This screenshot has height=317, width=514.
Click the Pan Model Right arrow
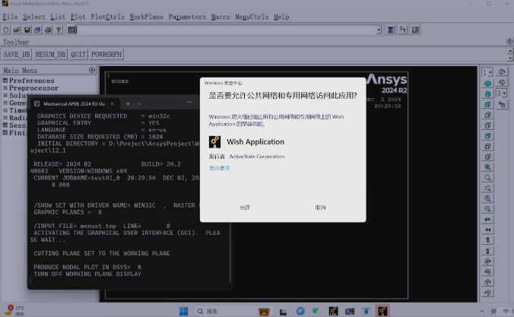point(487,230)
